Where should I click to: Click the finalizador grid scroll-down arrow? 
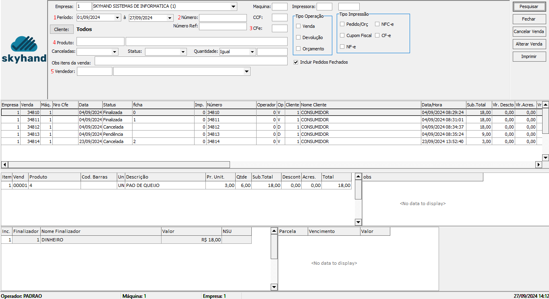274,287
